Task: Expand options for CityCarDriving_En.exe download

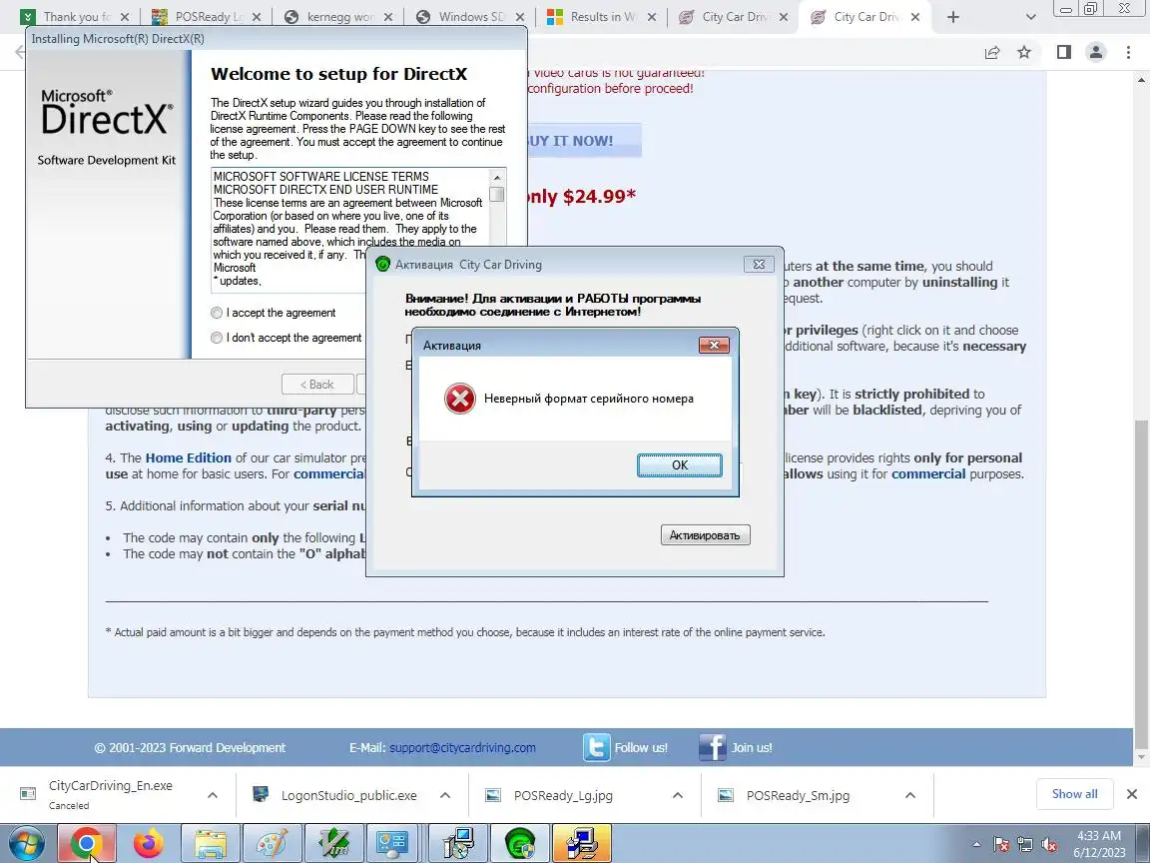Action: coord(212,795)
